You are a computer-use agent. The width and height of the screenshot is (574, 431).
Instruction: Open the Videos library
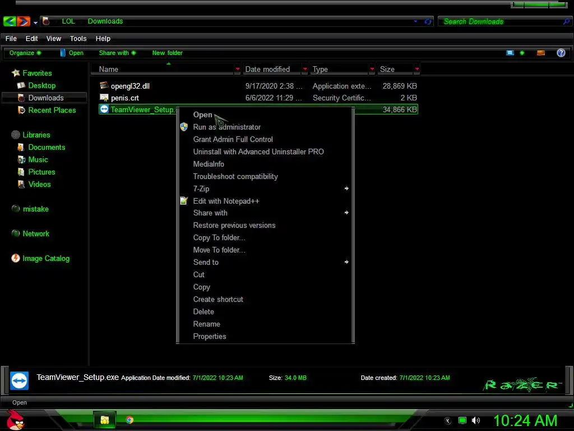[40, 184]
